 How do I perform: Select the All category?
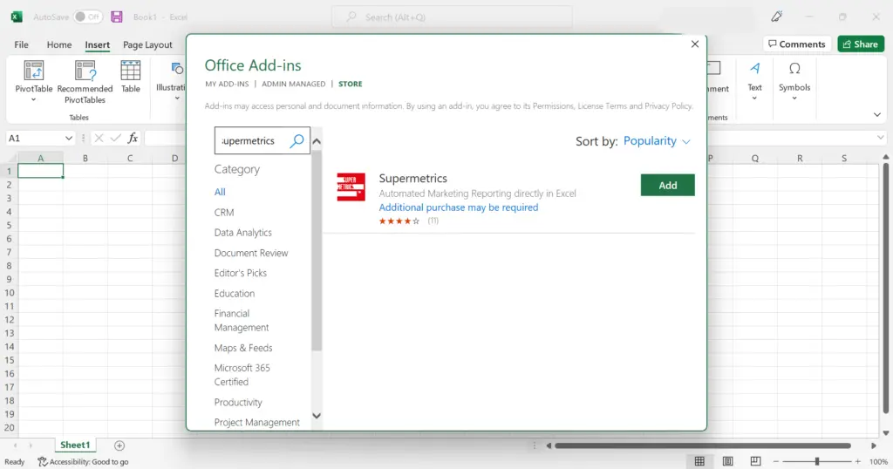pos(220,192)
